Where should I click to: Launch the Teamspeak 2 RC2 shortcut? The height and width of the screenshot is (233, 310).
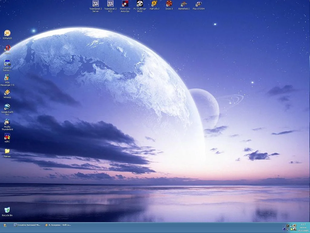pyautogui.click(x=110, y=4)
